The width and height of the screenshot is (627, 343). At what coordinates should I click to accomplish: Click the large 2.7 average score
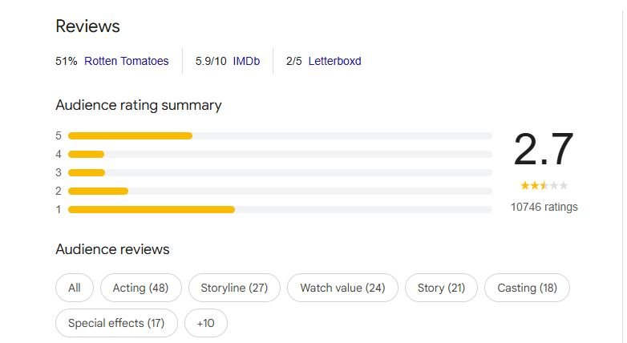point(544,150)
